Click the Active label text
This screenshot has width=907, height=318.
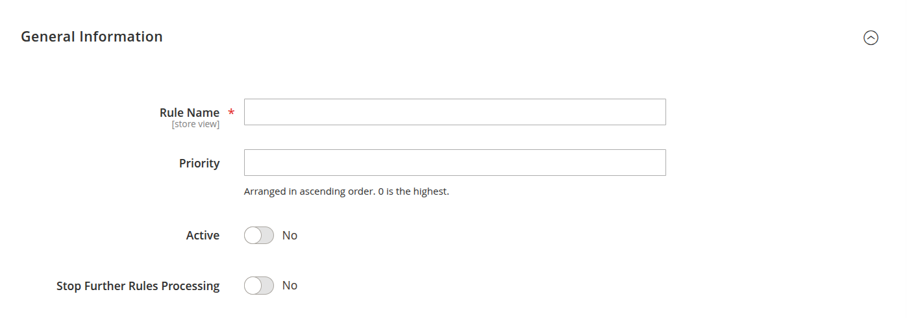click(x=203, y=236)
